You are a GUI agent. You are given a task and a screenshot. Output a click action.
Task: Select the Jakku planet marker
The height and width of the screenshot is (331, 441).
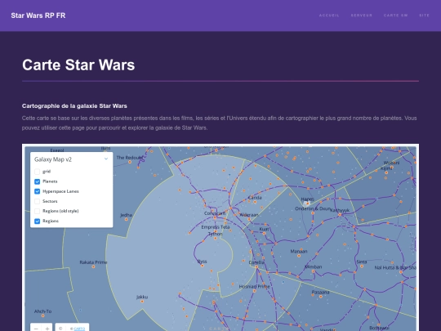[x=142, y=302]
